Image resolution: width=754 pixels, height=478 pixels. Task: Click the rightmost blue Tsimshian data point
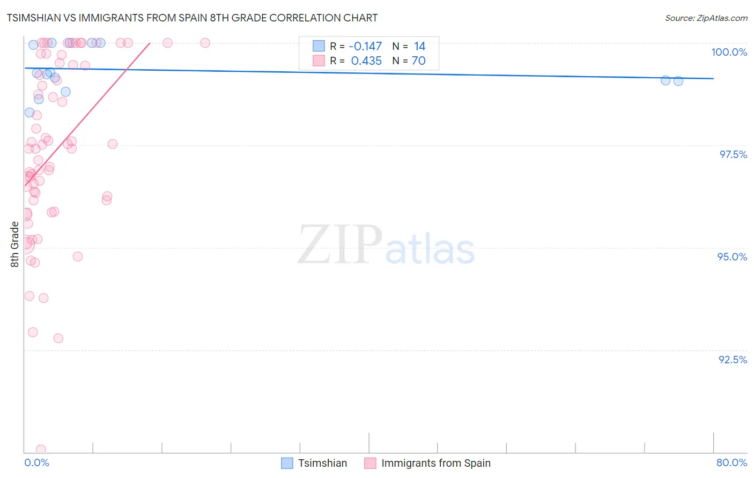(678, 81)
